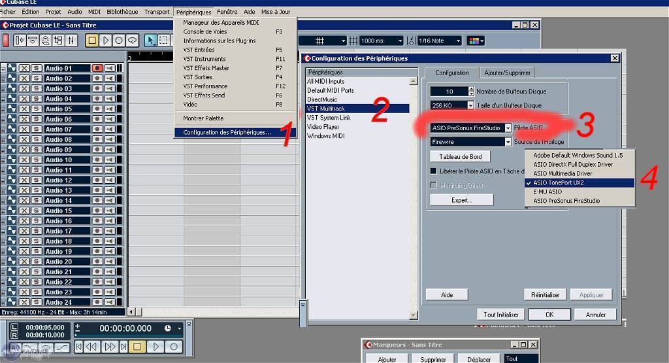Click Play in the project toolbar
The width and height of the screenshot is (669, 363).
tap(105, 41)
